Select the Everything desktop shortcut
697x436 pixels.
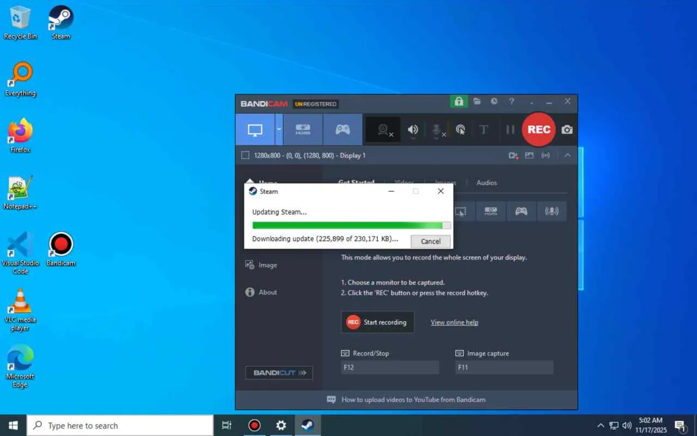[x=21, y=80]
